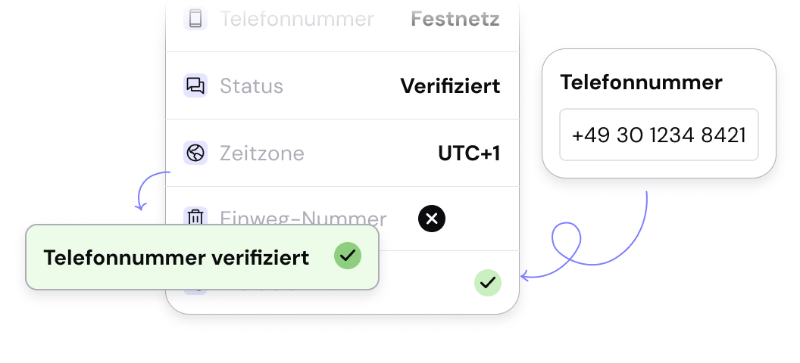Click the Status row label
Screen dimensions: 800x363
click(x=252, y=86)
